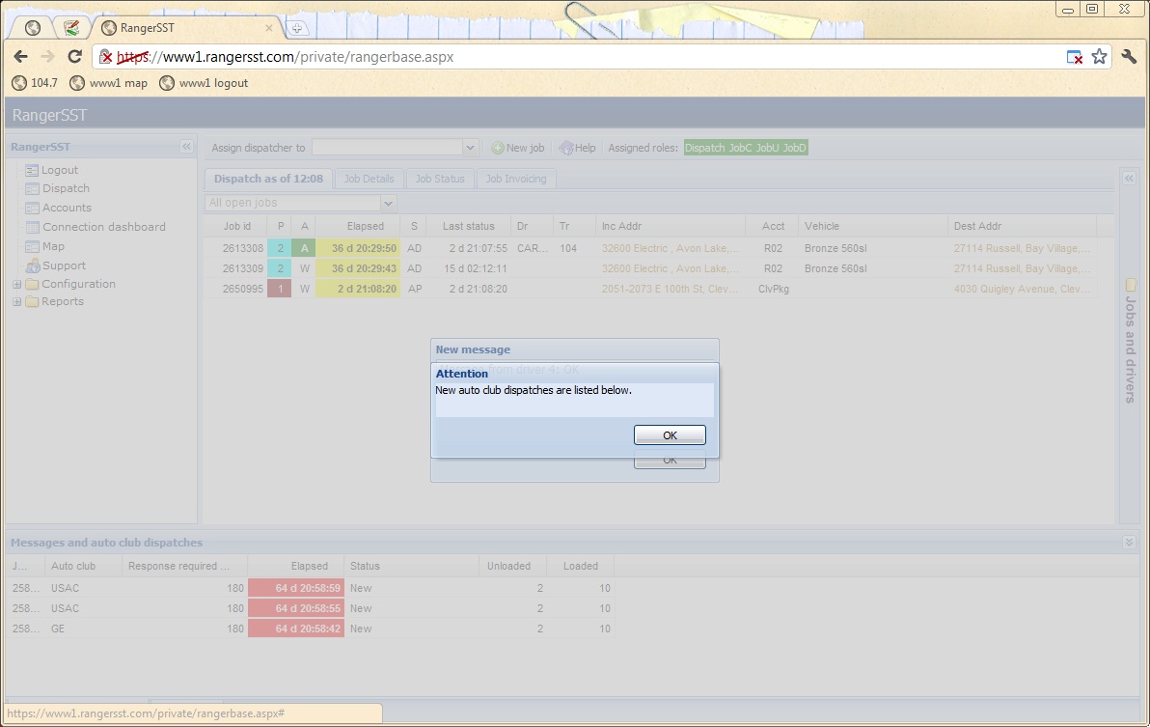Switch to the Job Invoicing tab

[515, 179]
